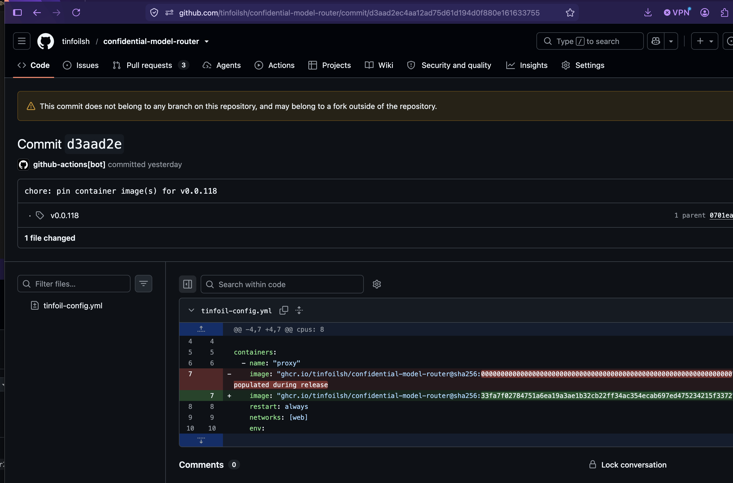The height and width of the screenshot is (483, 733).
Task: Expand Copilot options dropdown
Action: (x=671, y=41)
